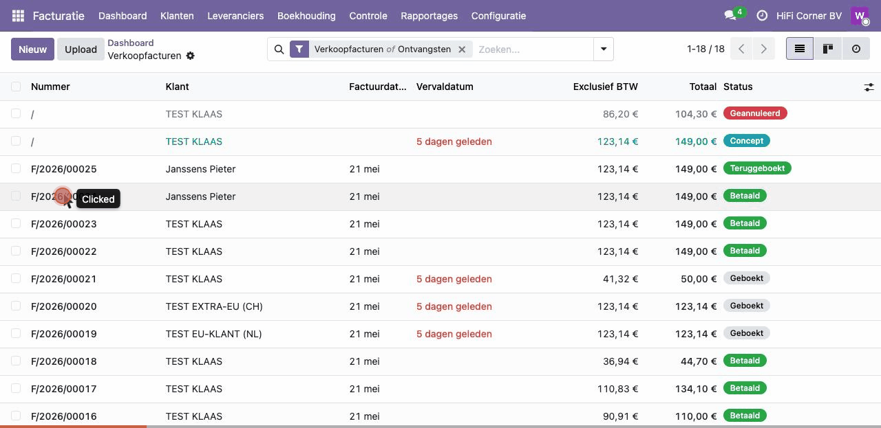Open optional columns settings icon
The image size is (881, 428).
869,87
